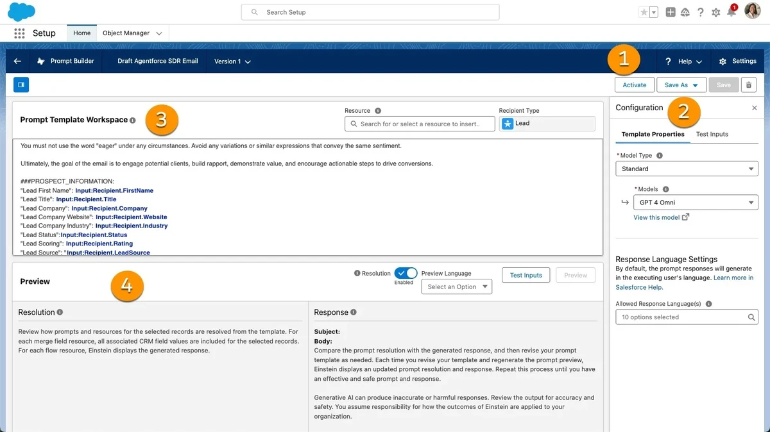This screenshot has height=432, width=770.
Task: Click the info icon next to Model Type
Action: tap(660, 156)
